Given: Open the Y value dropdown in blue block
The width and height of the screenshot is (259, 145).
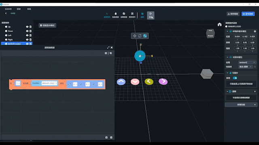Looking at the screenshot, I should [87, 84].
